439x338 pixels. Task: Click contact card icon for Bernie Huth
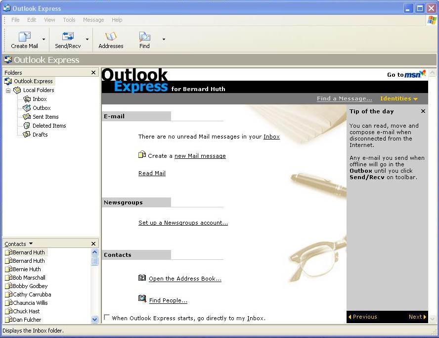click(x=9, y=269)
